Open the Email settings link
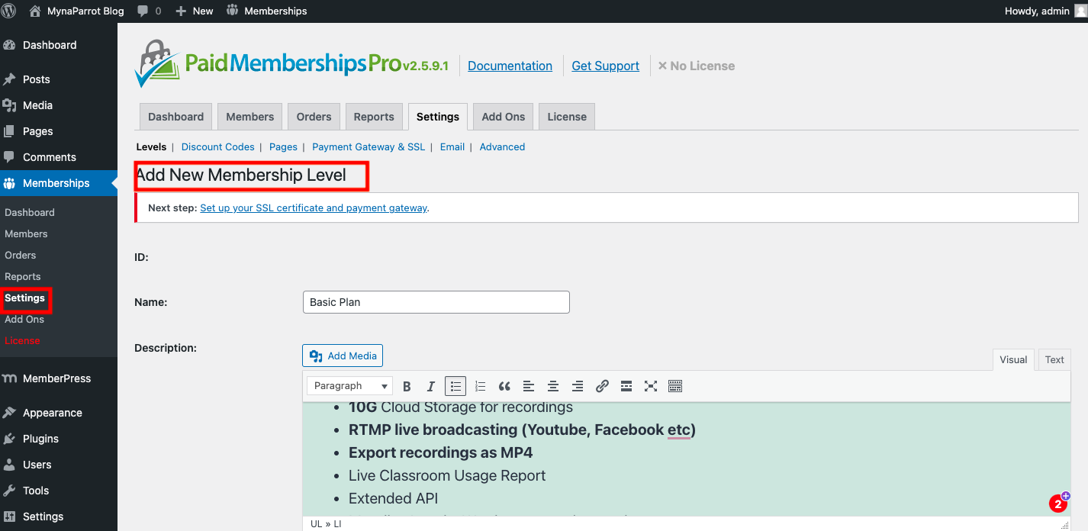 [452, 146]
